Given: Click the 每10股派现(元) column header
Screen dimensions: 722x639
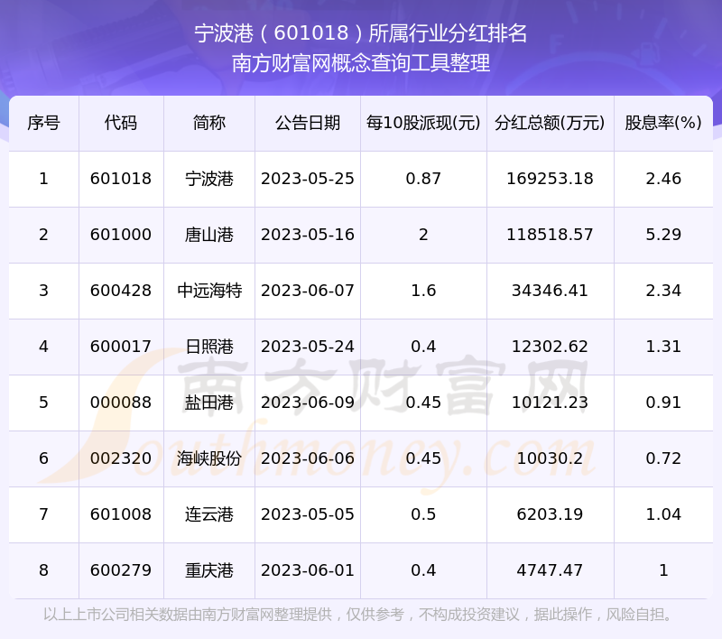Looking at the screenshot, I should [423, 123].
